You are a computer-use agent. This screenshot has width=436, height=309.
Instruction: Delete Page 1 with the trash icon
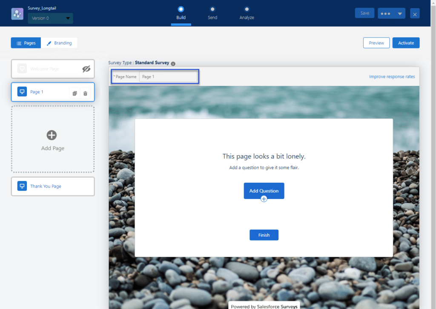(85, 93)
